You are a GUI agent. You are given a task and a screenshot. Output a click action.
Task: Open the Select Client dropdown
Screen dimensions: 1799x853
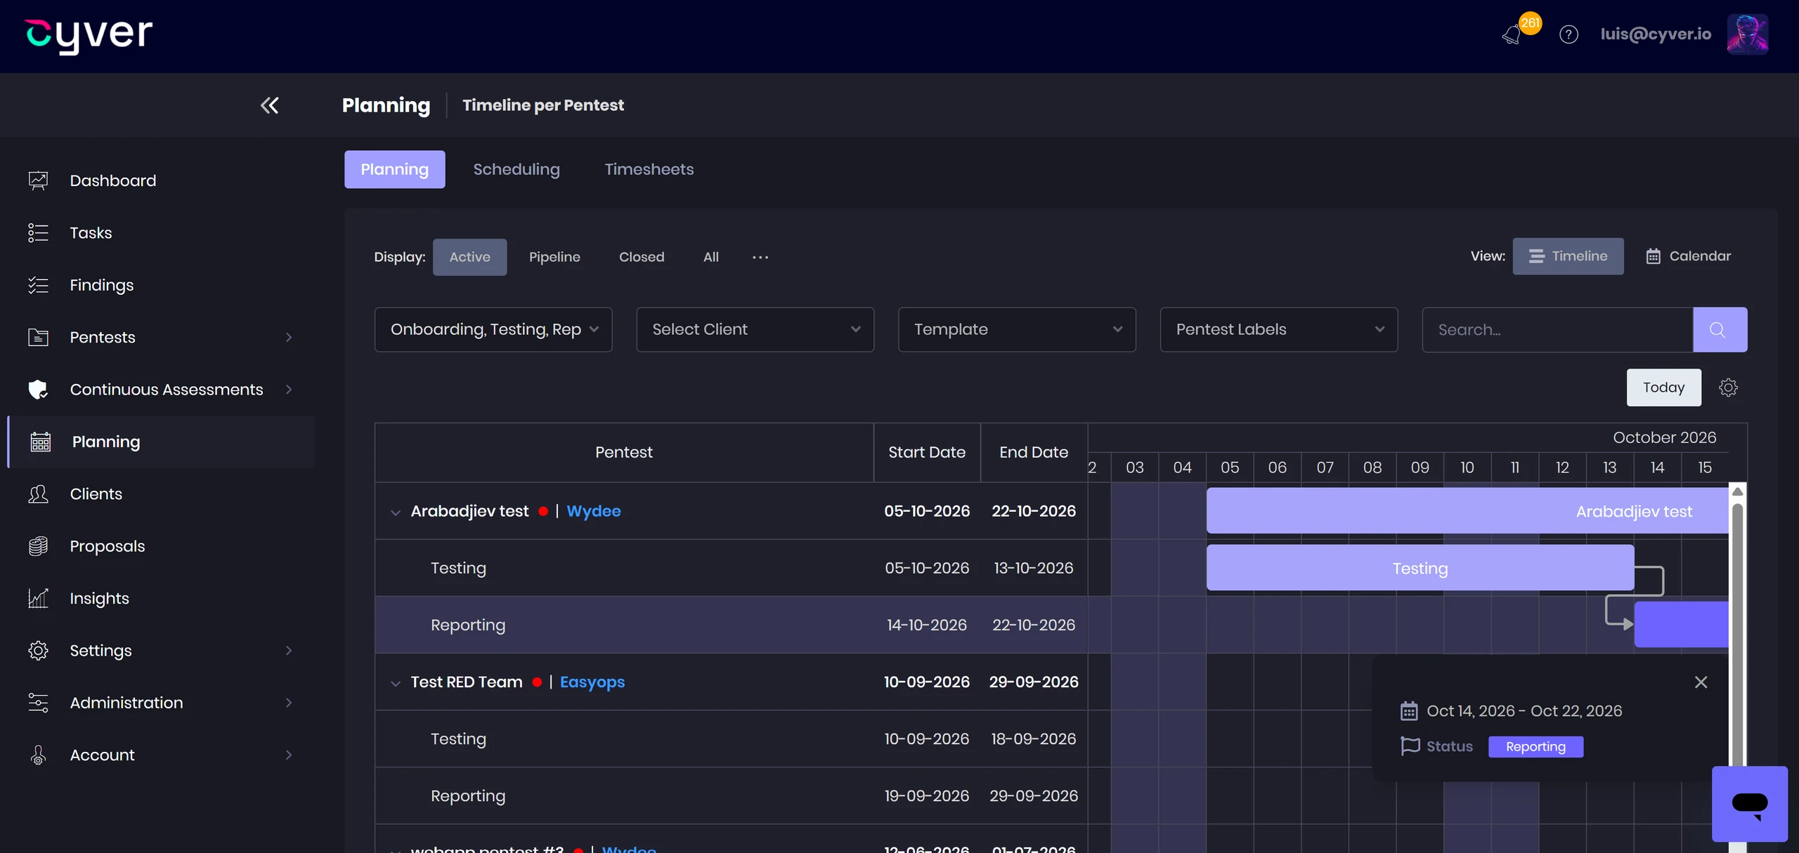(755, 329)
